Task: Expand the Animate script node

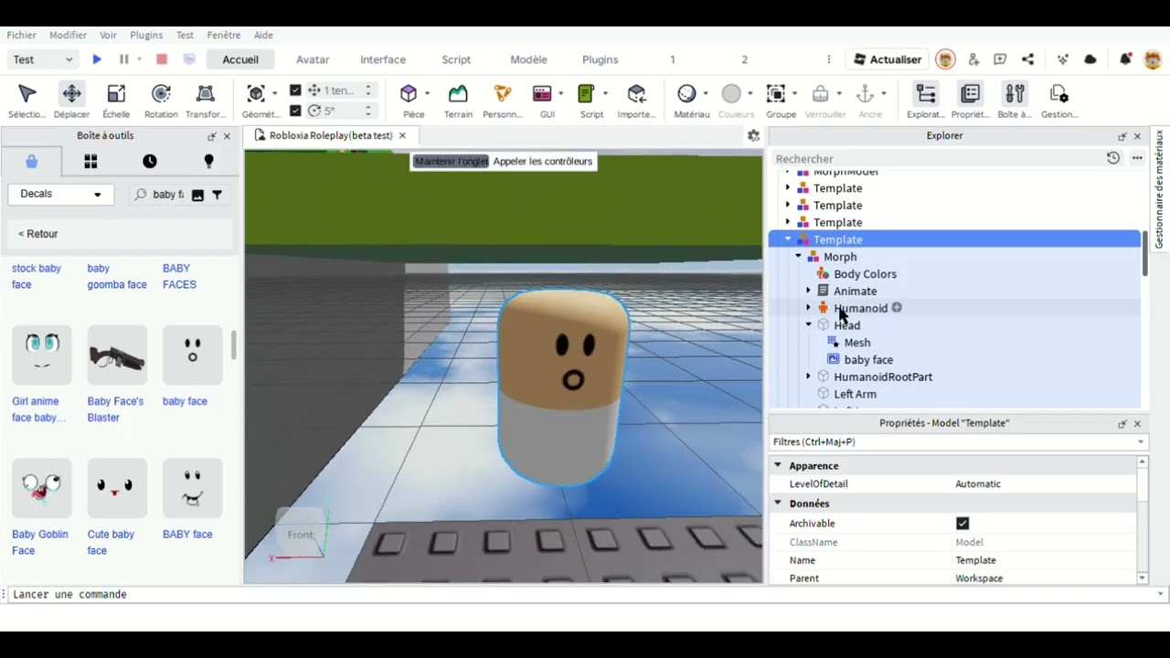Action: click(808, 291)
